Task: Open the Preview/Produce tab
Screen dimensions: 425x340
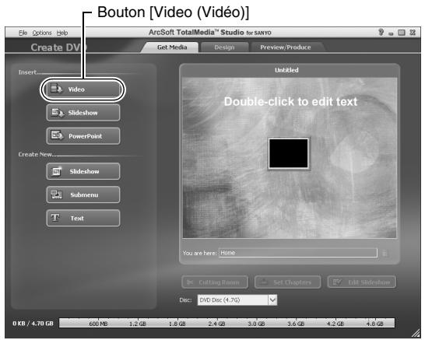Action: (x=286, y=47)
